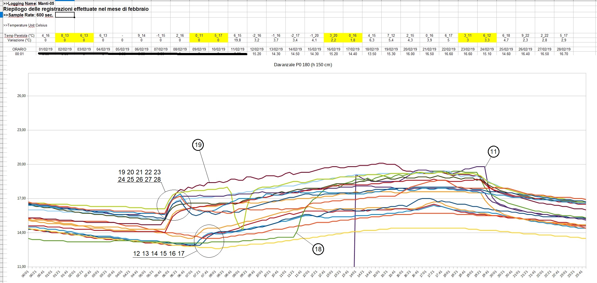The image size is (597, 283).
Task: Click the date cell 11/02/19
Action: [x=238, y=49]
